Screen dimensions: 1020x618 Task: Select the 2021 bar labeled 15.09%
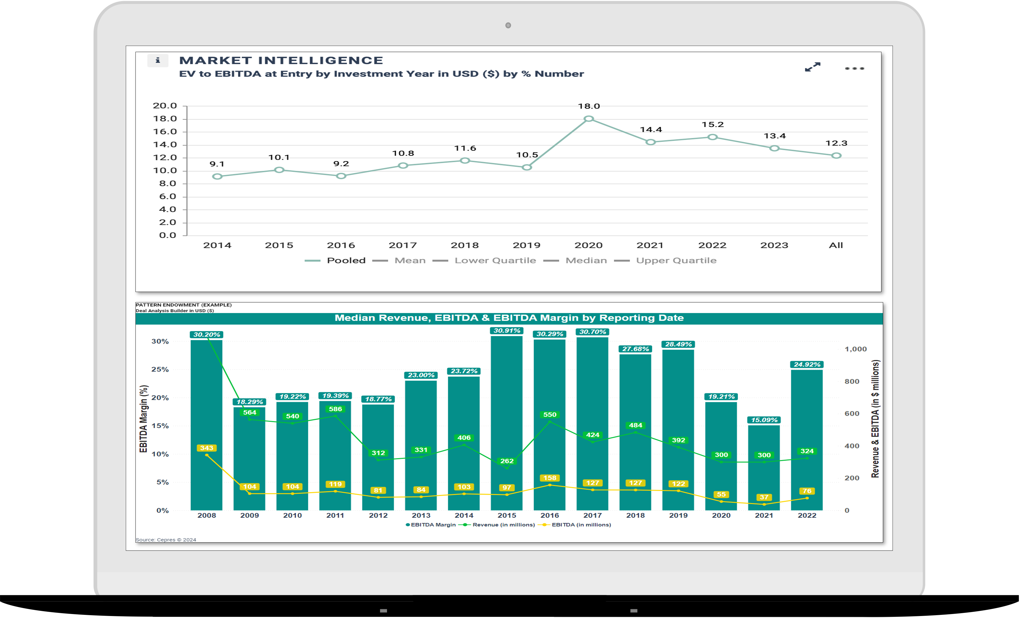click(764, 467)
